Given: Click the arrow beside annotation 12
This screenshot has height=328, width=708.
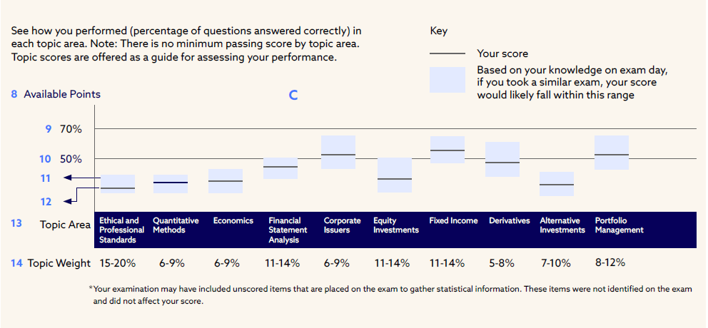Looking at the screenshot, I should click(69, 201).
